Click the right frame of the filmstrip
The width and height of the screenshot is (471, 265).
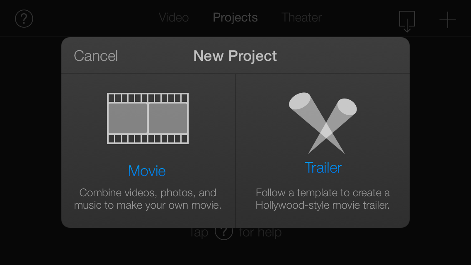point(168,118)
